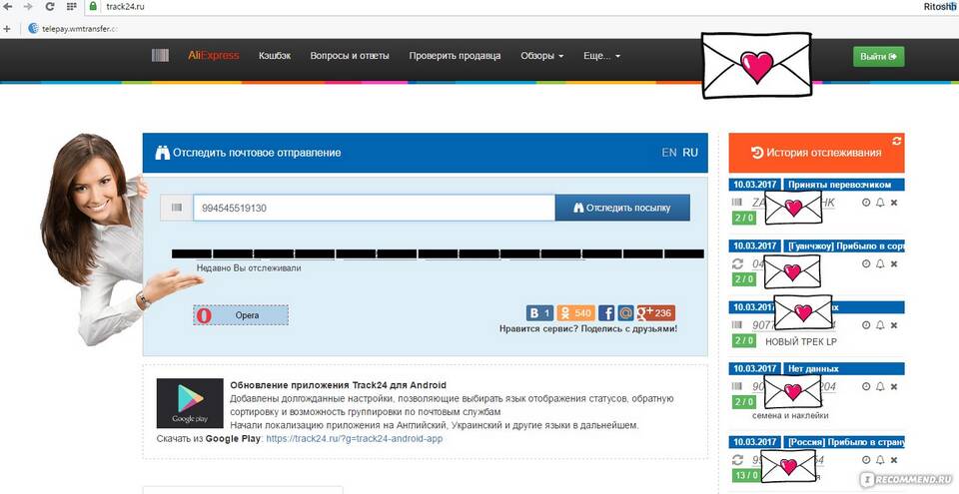
Task: Open telepay.wmtransfer bookmark
Action: 73,29
